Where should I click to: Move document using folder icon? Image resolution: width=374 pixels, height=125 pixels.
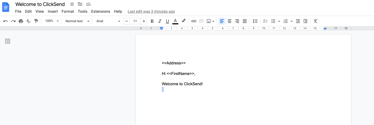pyautogui.click(x=80, y=4)
